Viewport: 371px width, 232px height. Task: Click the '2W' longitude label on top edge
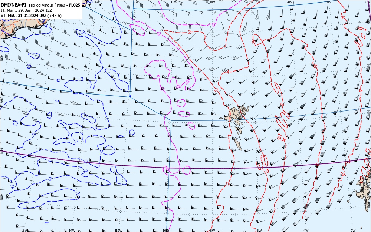point(329,2)
